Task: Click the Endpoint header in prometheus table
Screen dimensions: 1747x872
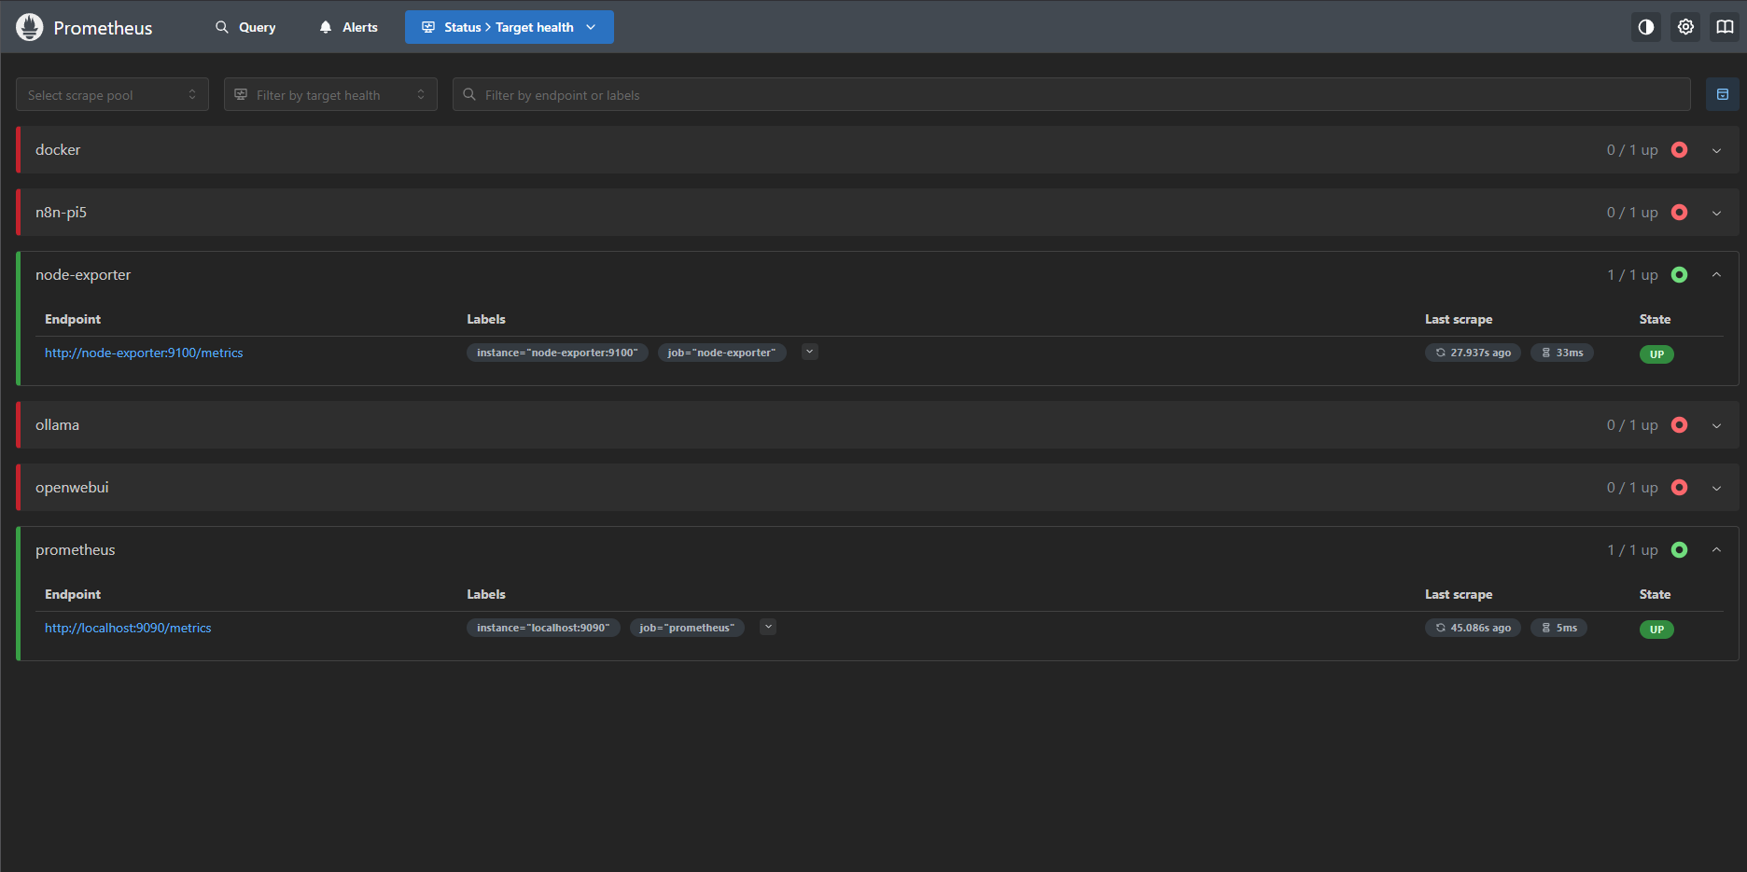Action: (73, 594)
